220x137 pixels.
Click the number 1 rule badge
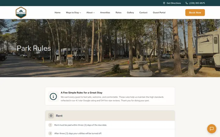click(50, 125)
